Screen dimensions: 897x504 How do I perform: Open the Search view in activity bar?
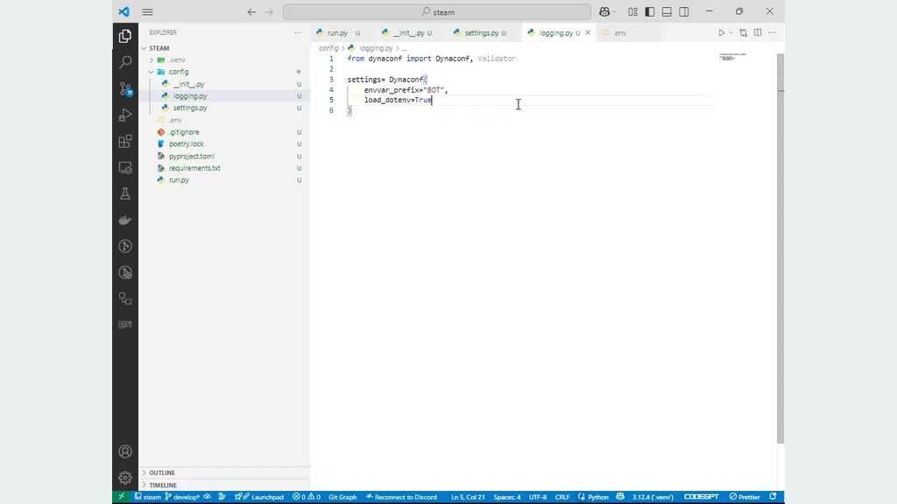[125, 62]
